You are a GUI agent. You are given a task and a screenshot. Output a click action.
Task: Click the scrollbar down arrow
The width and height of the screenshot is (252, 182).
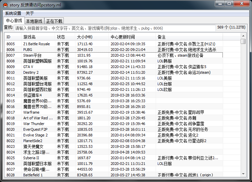point(243,174)
